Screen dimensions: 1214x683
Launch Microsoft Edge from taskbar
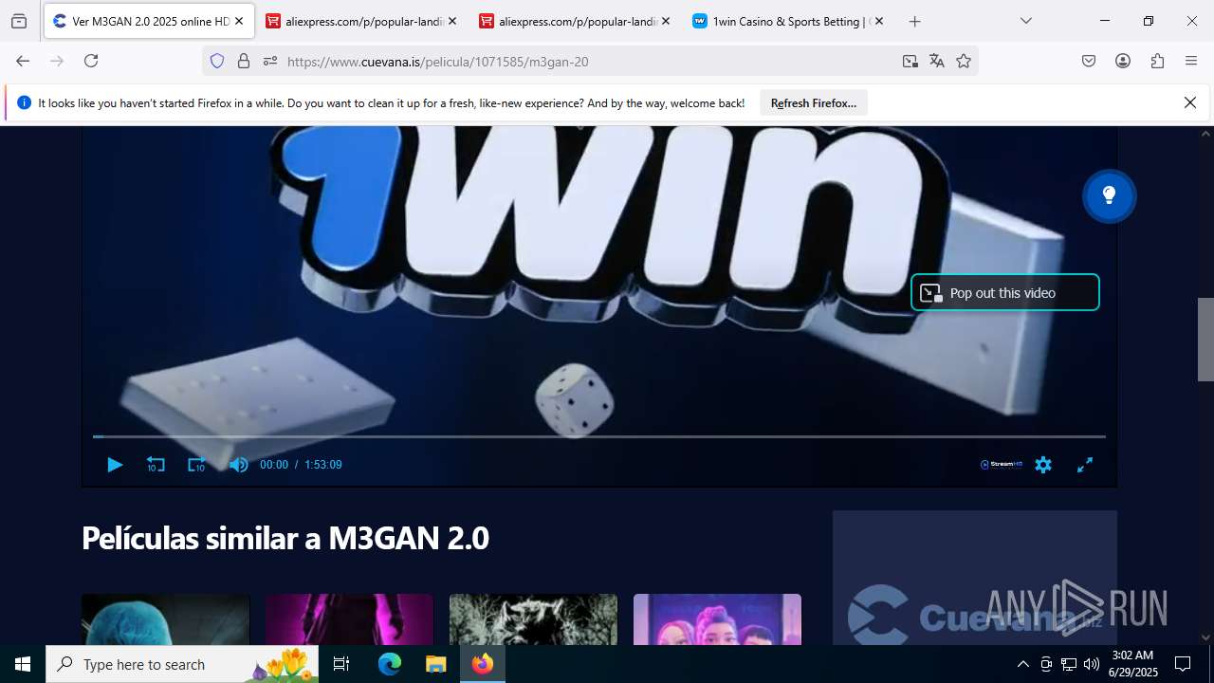(x=390, y=664)
